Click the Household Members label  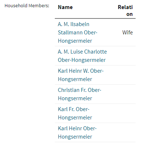[27, 6]
